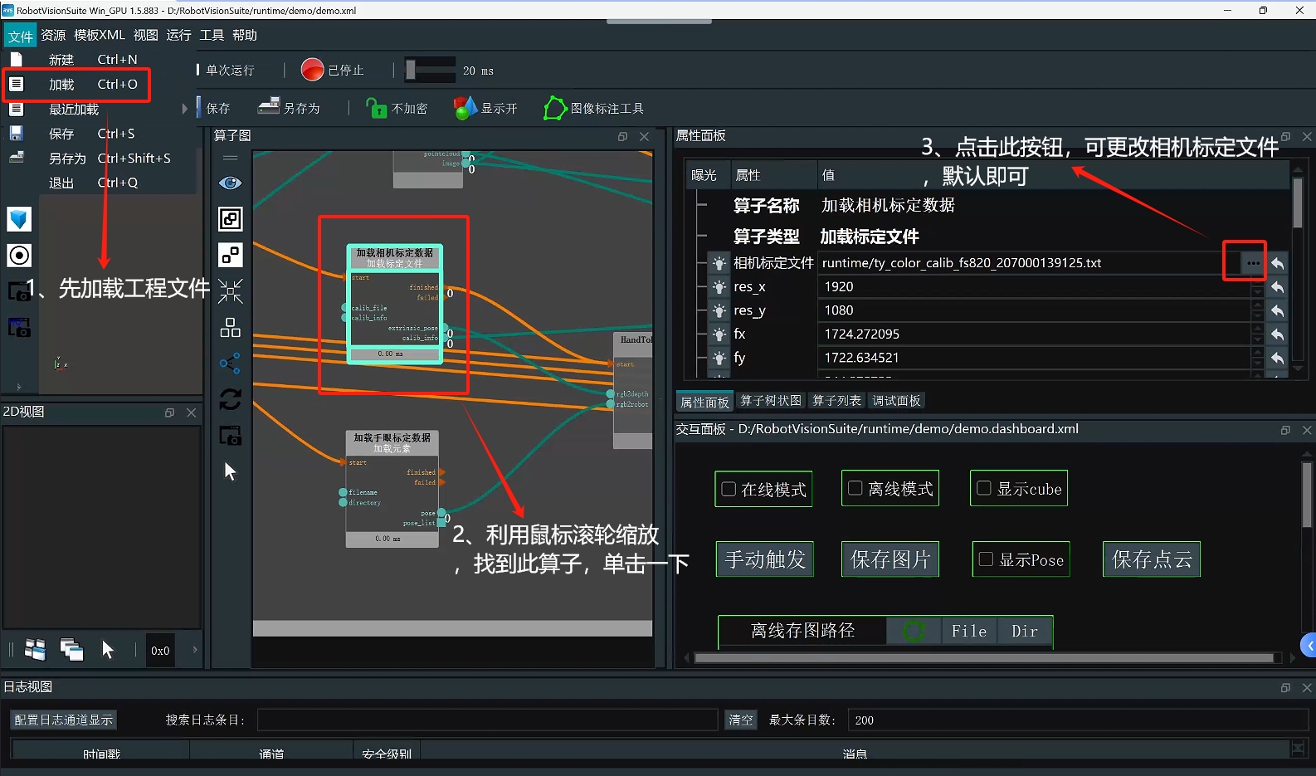Click the 保存点云 save point cloud button
The image size is (1316, 776).
pyautogui.click(x=1152, y=559)
